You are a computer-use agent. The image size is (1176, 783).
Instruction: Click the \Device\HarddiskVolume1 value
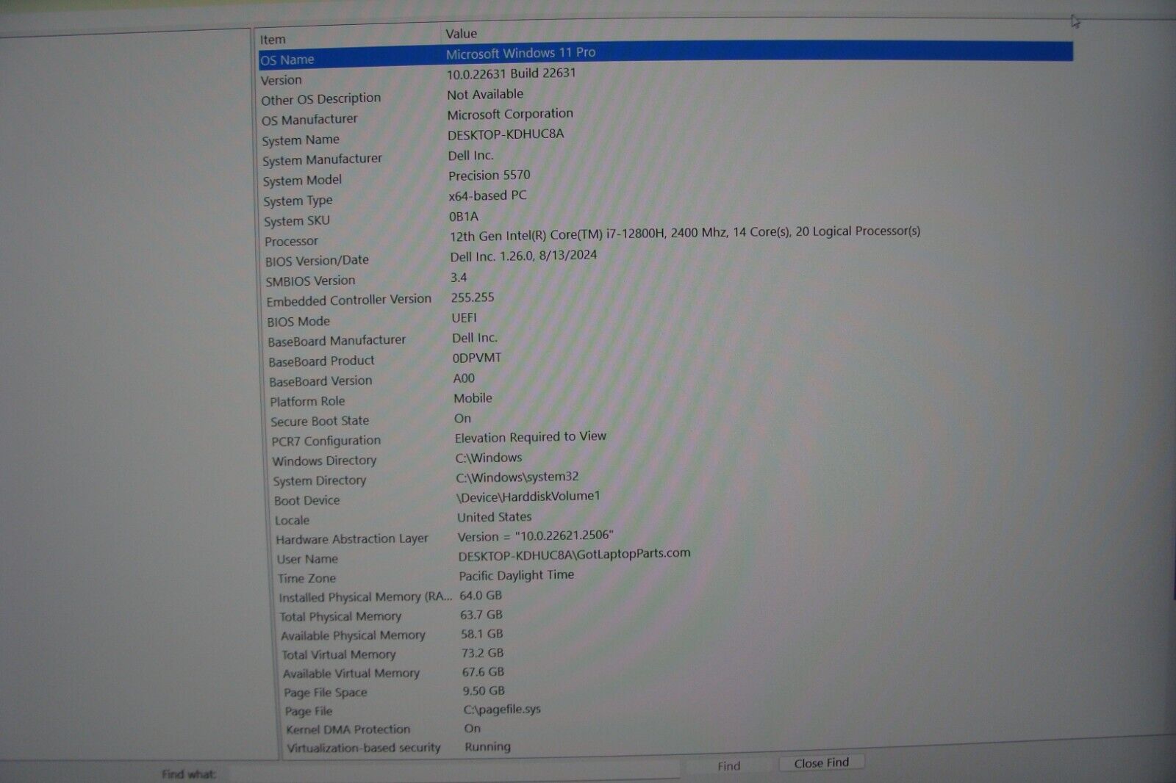point(528,497)
